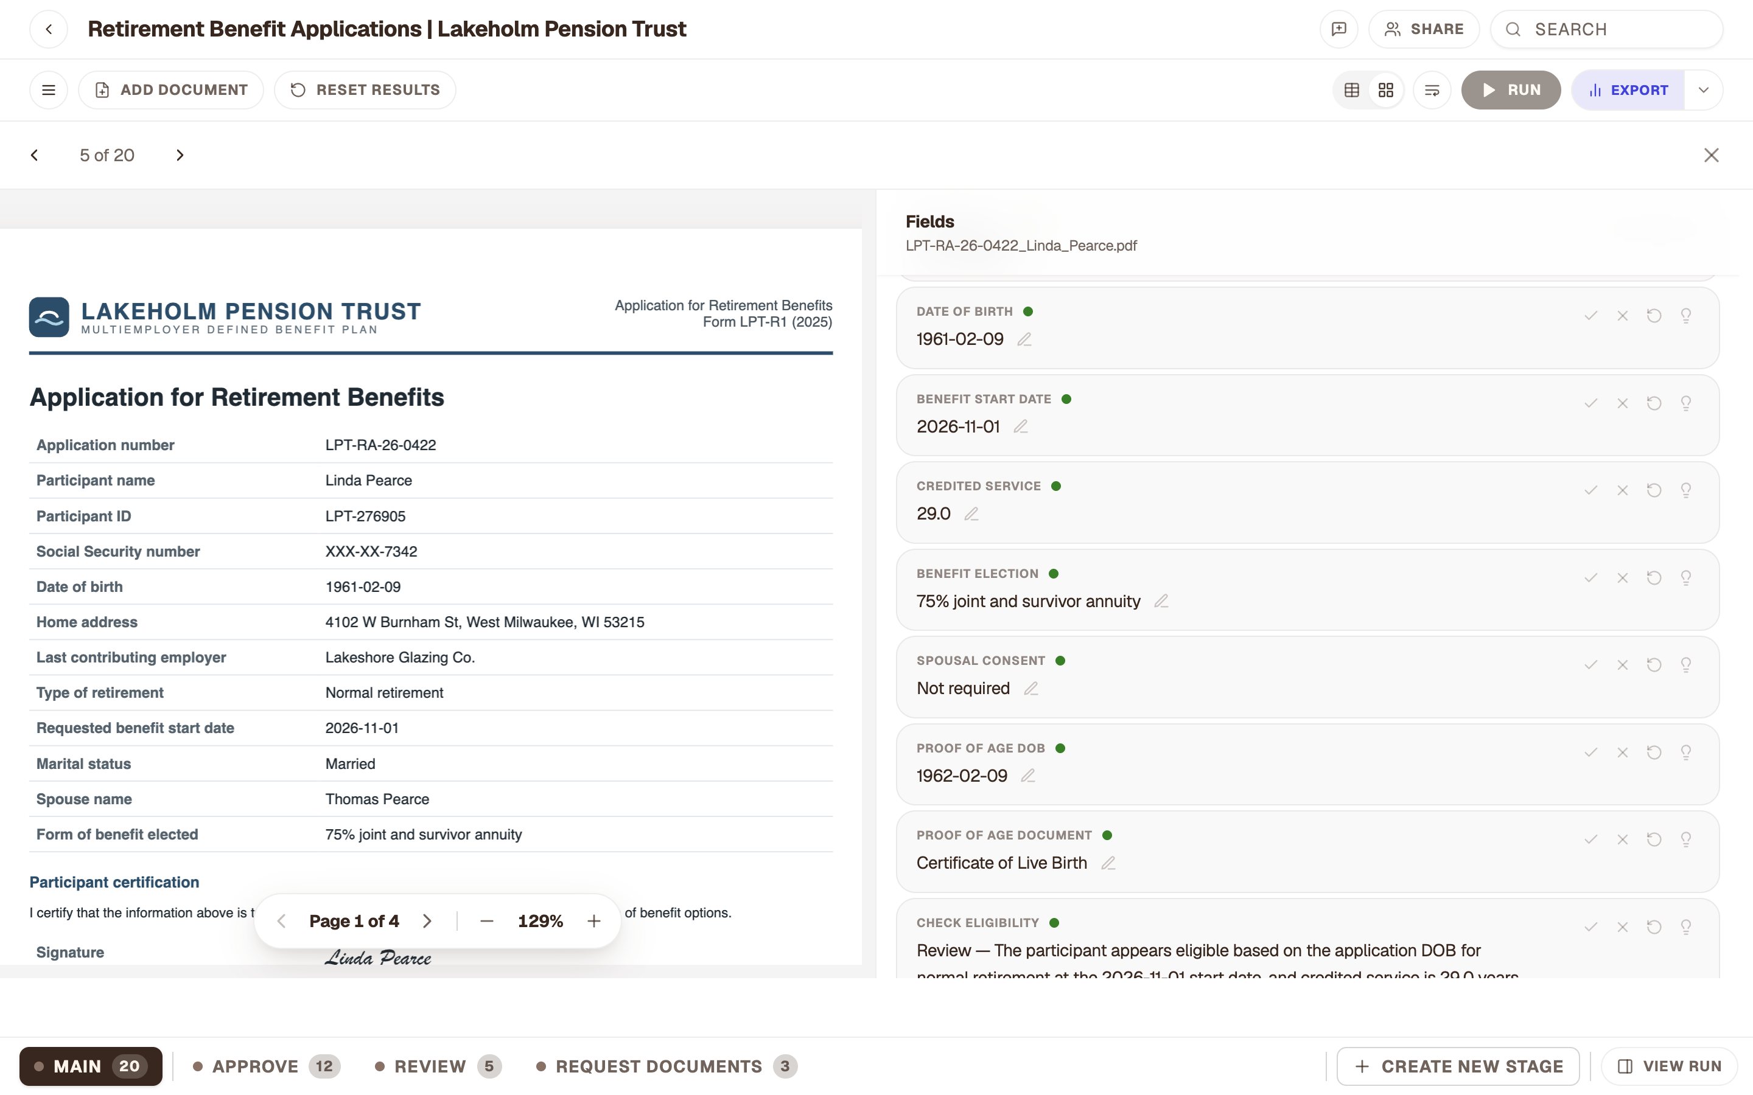This screenshot has height=1095, width=1753.
Task: Select the Main stage tab
Action: (91, 1066)
